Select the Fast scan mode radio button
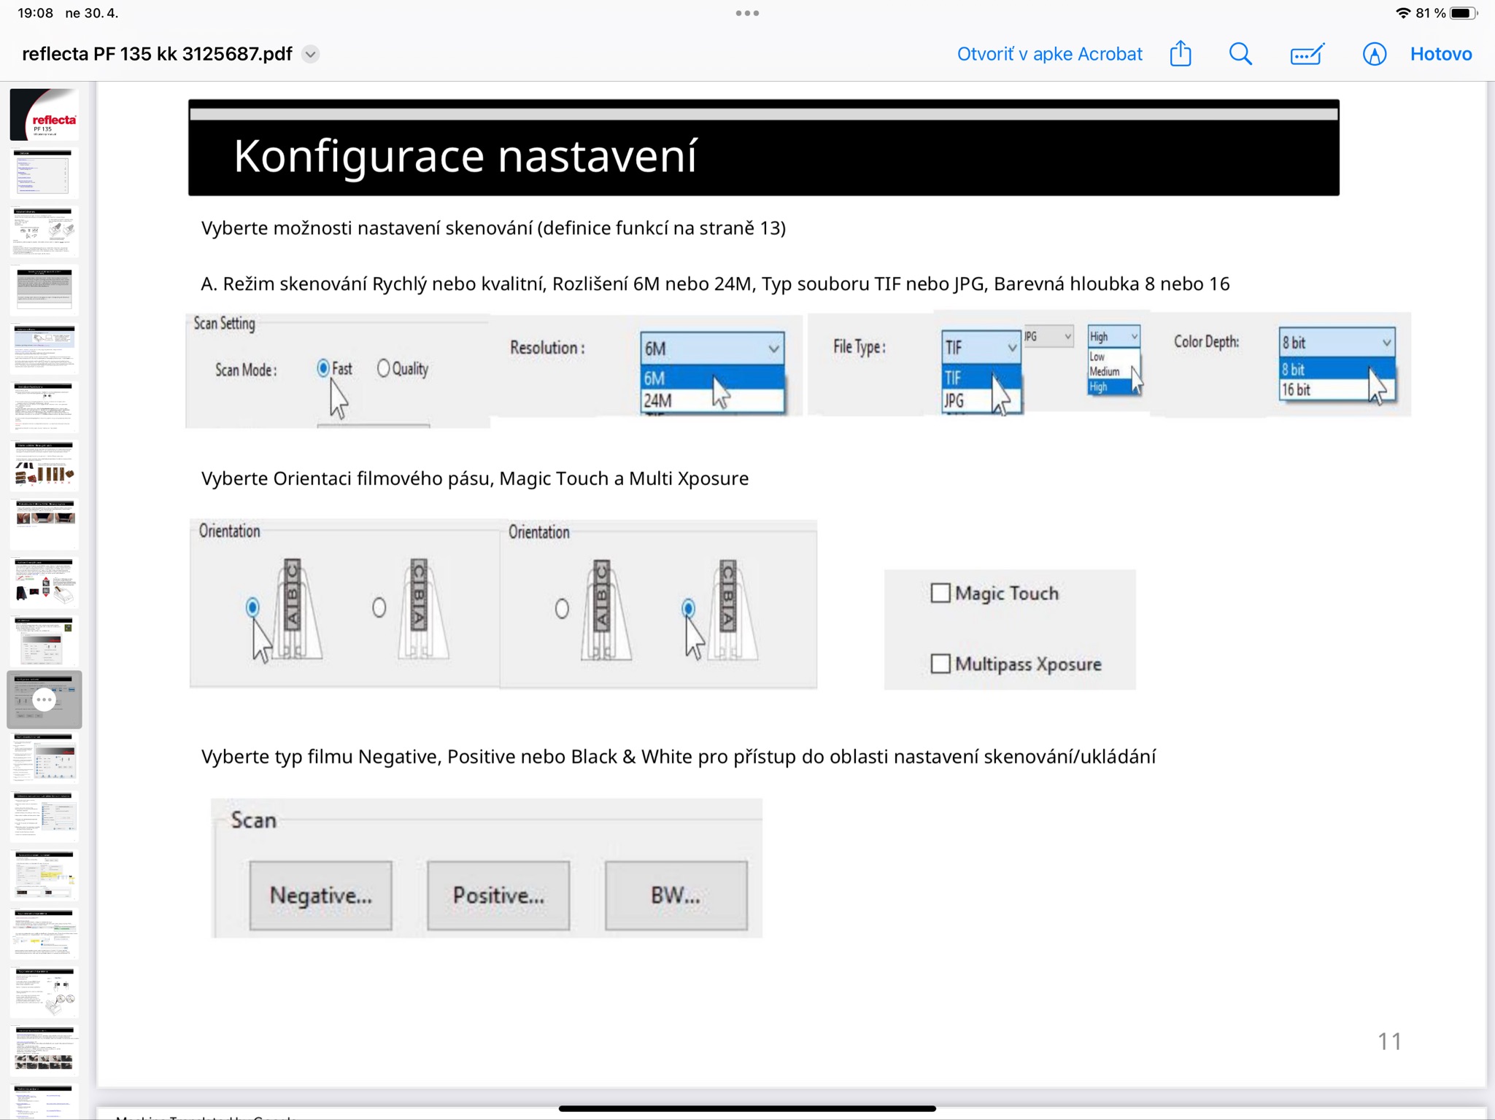 pos(323,368)
